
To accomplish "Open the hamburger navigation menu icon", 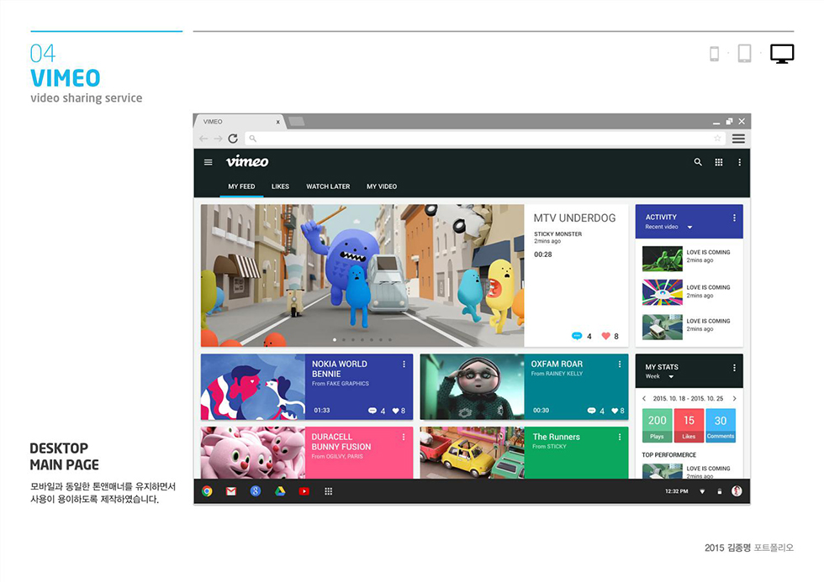I will 209,161.
